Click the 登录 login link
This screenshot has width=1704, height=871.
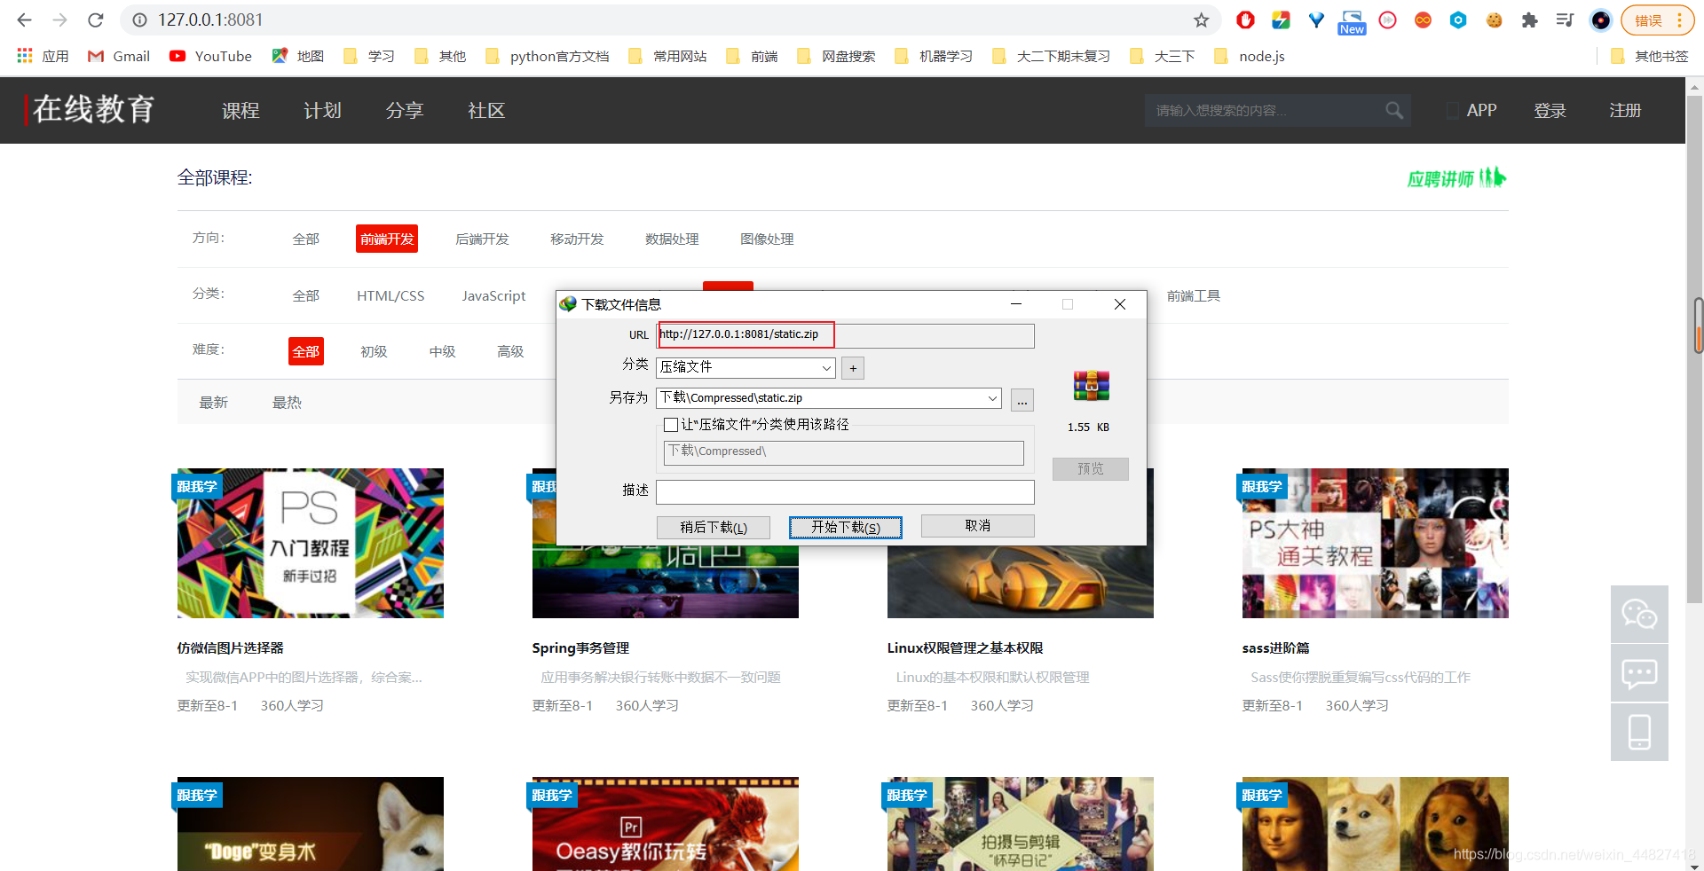point(1550,110)
